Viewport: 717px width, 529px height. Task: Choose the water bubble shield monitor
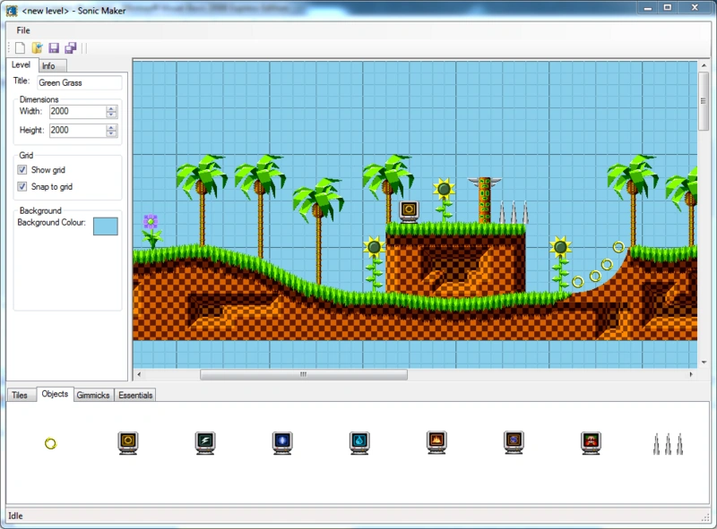point(359,442)
